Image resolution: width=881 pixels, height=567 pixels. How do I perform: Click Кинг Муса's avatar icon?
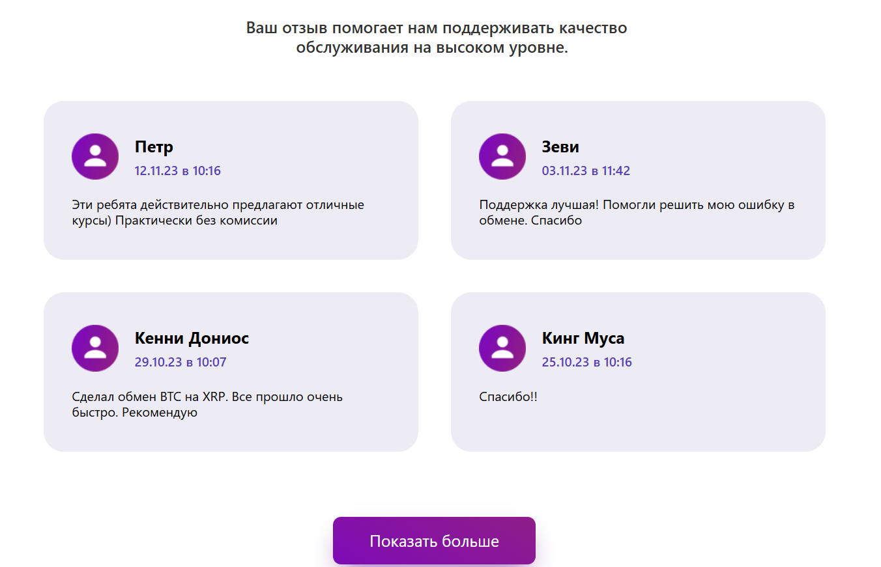502,348
